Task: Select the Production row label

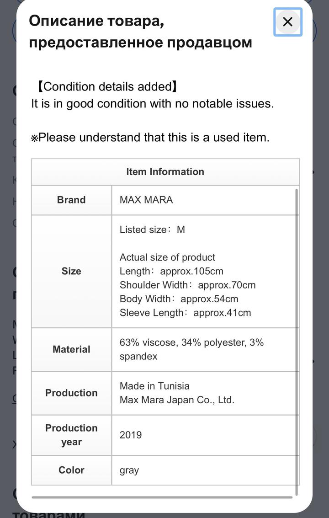Action: [x=71, y=393]
